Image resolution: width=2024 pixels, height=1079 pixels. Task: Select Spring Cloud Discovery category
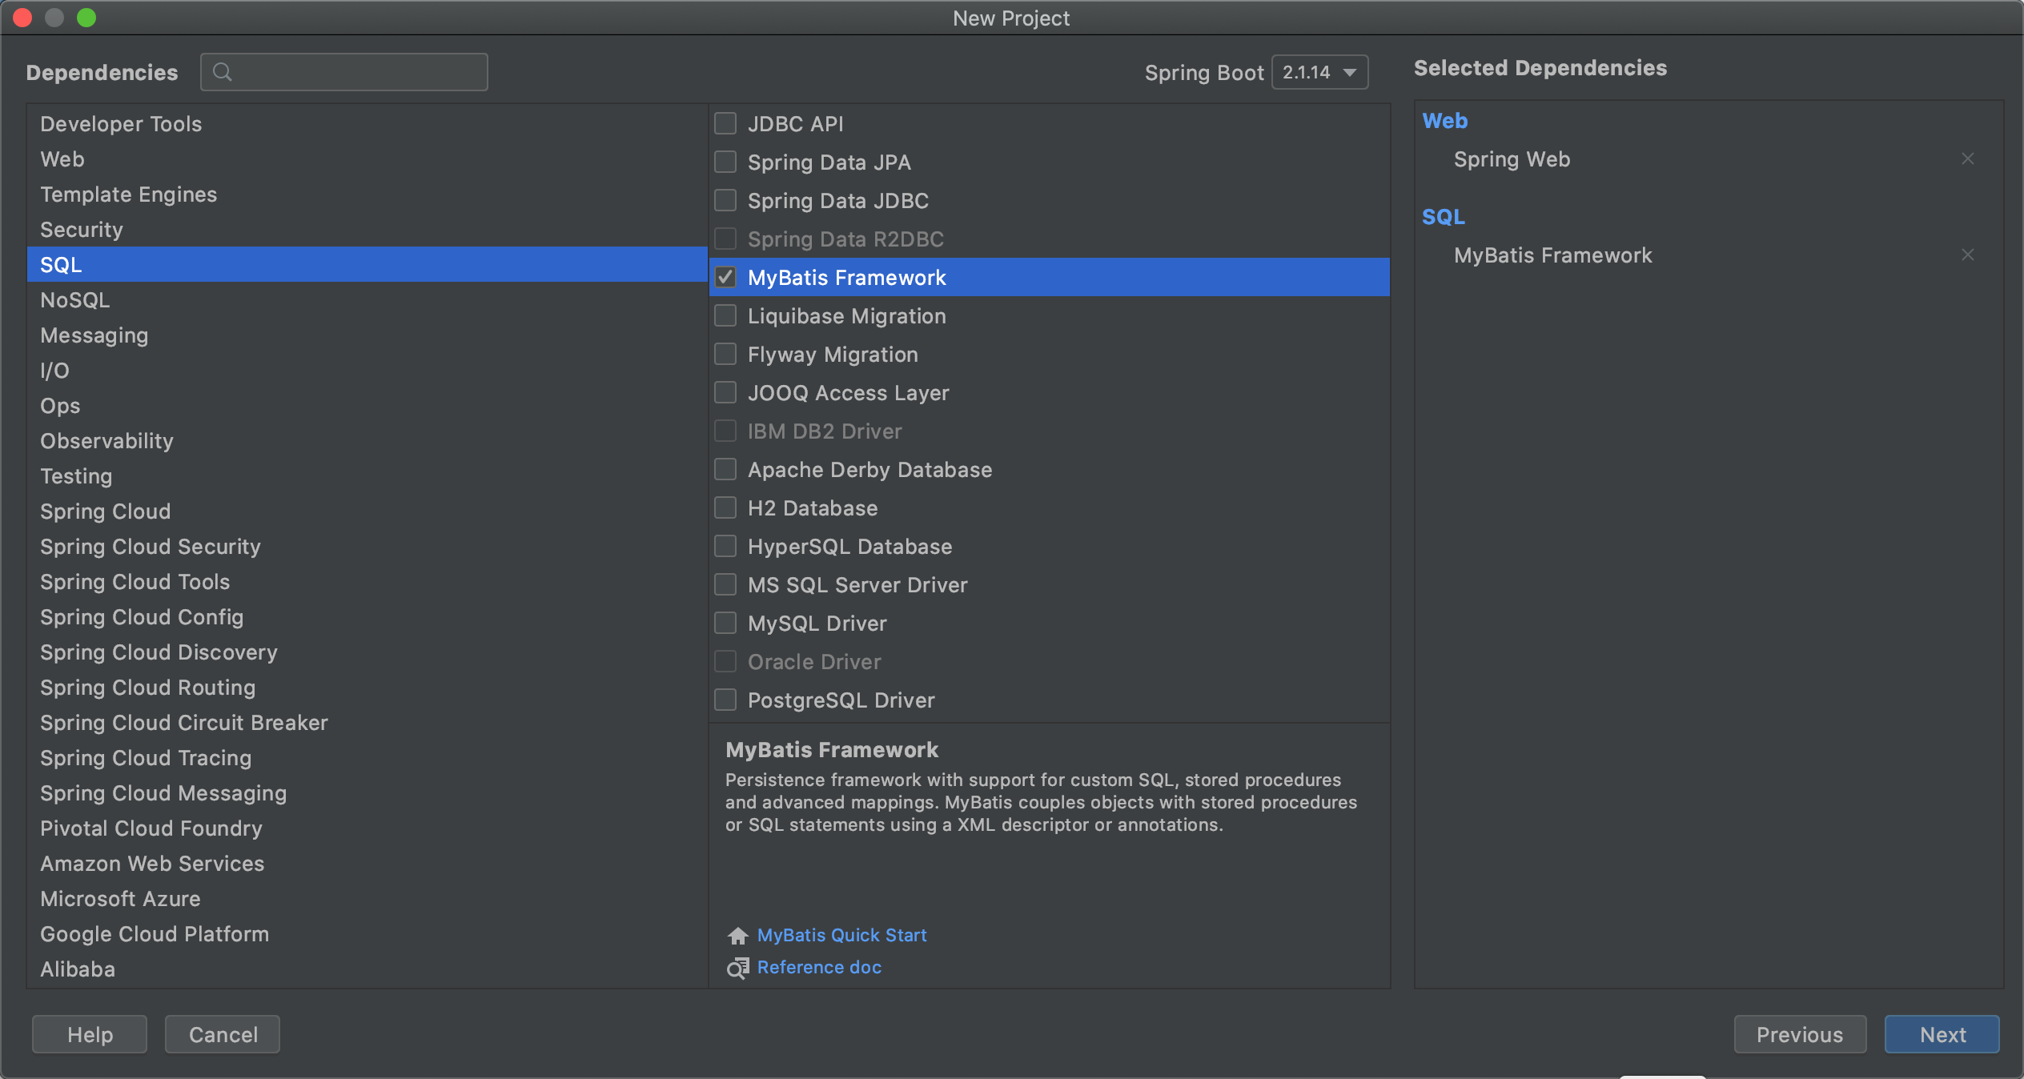[x=367, y=652]
